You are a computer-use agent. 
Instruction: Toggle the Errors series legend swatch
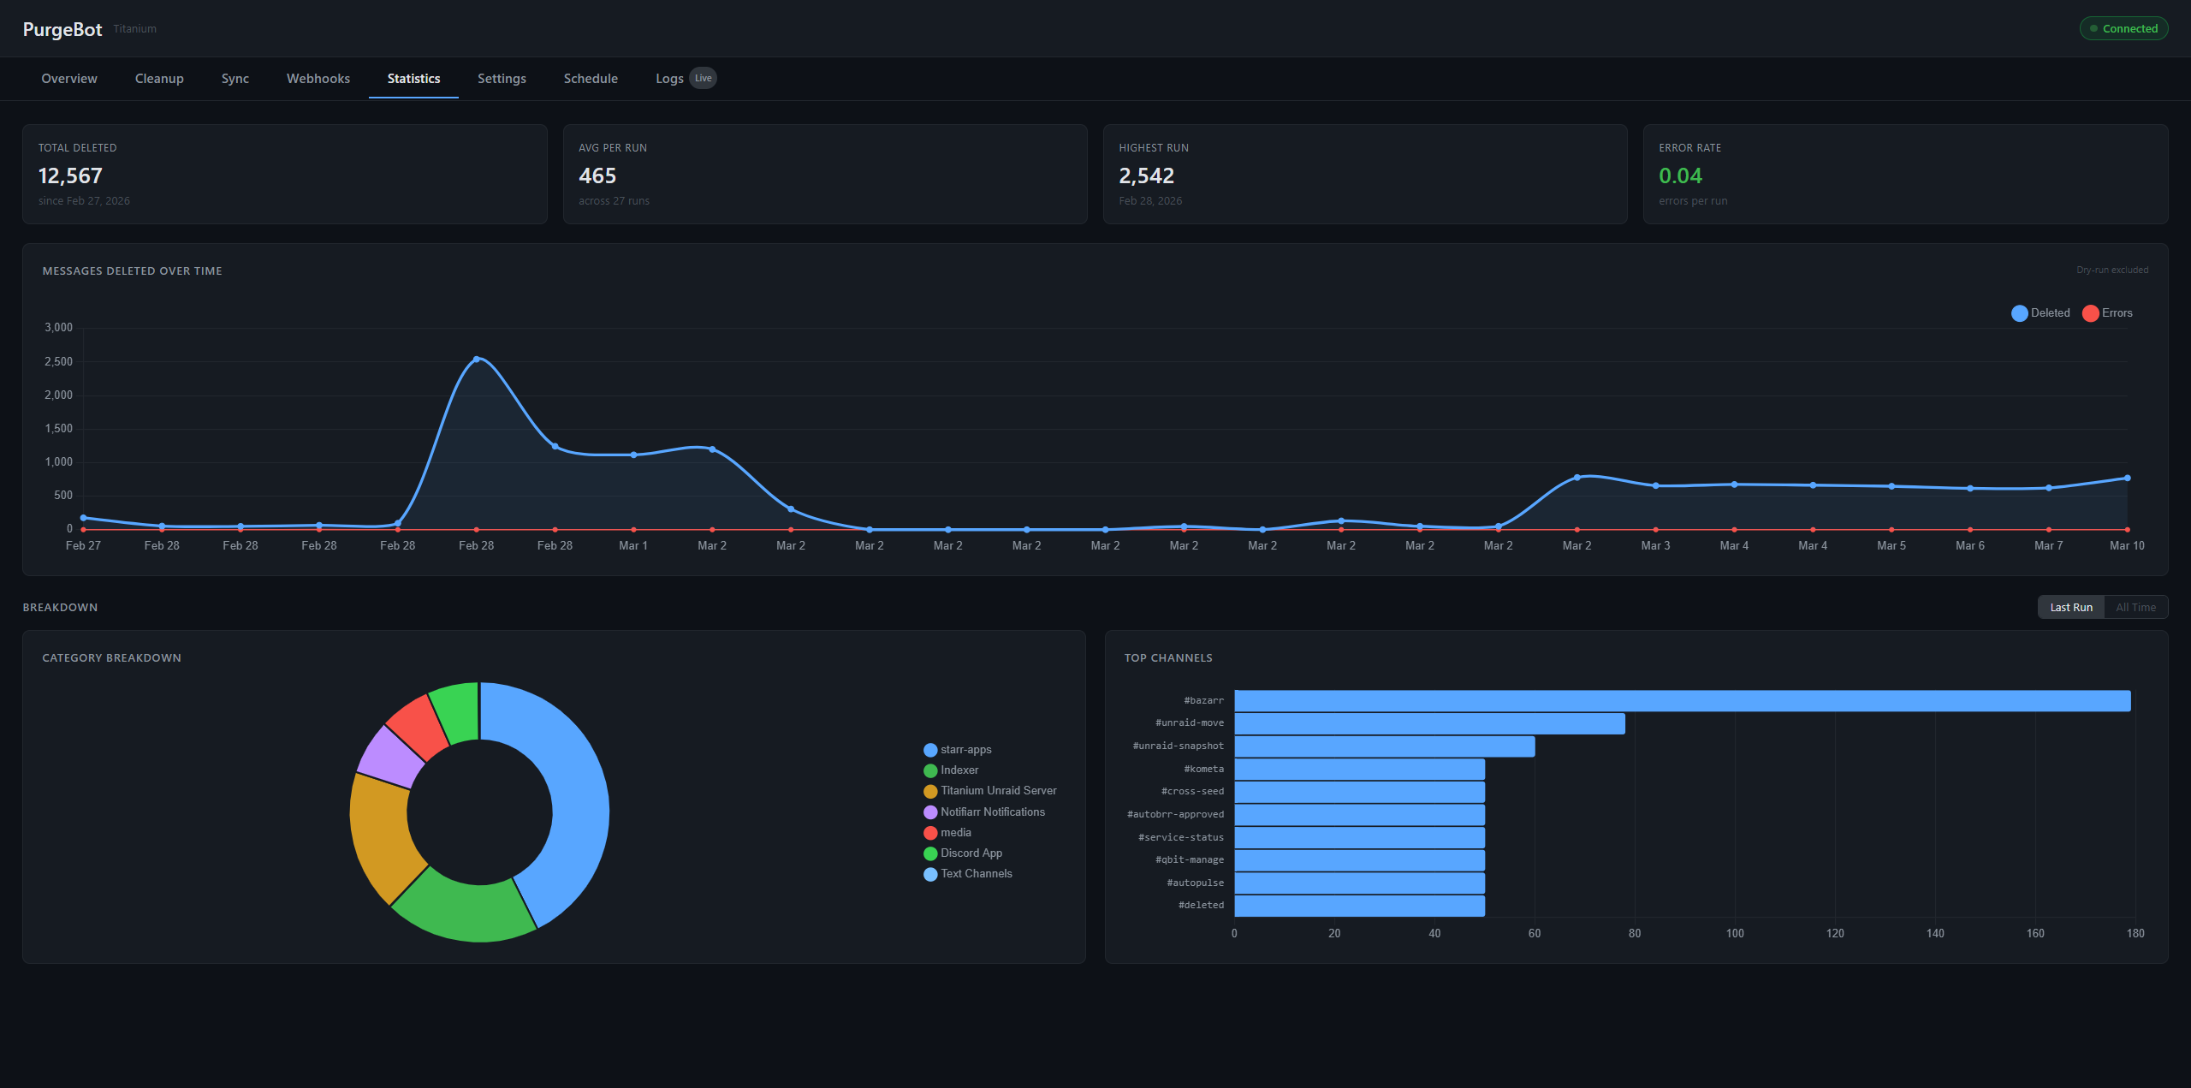pyautogui.click(x=2091, y=313)
